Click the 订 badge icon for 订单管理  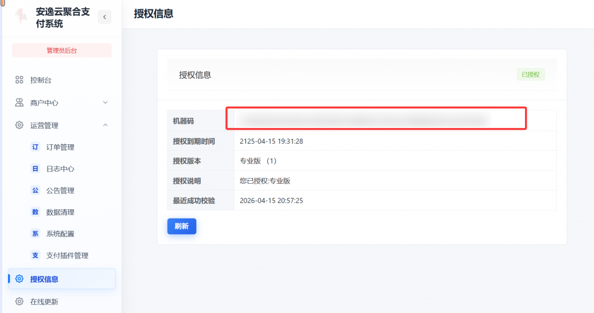click(x=35, y=147)
